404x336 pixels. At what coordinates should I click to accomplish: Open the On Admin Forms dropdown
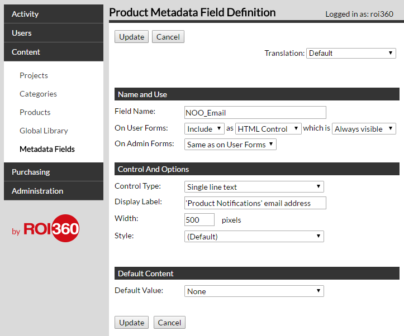[230, 145]
